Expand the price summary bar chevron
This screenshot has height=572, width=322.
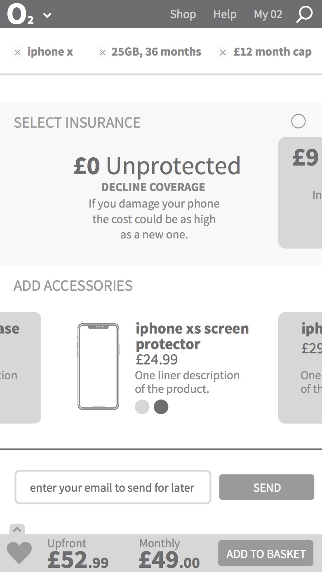(17, 530)
